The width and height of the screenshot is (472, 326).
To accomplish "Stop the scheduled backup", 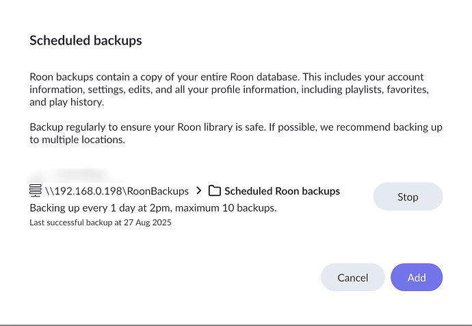I will (x=408, y=197).
